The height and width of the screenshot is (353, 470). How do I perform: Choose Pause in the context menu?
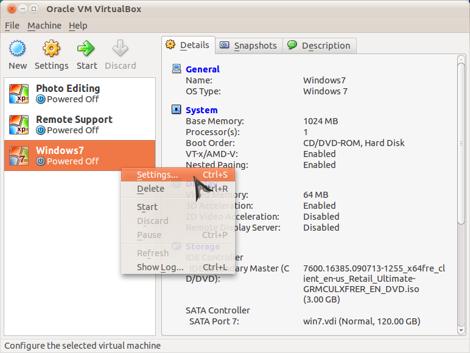coord(178,235)
